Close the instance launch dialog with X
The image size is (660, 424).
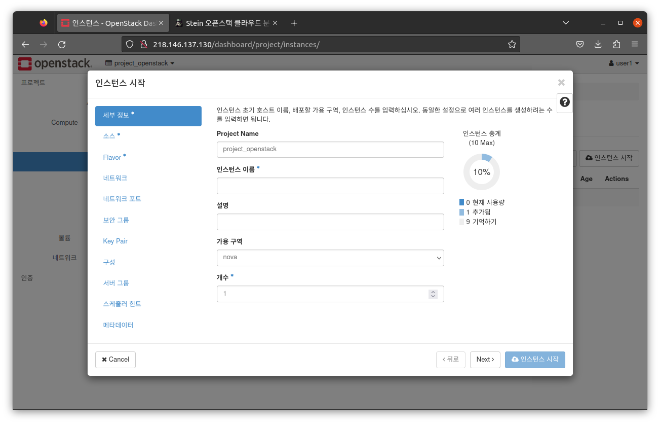coord(561,83)
